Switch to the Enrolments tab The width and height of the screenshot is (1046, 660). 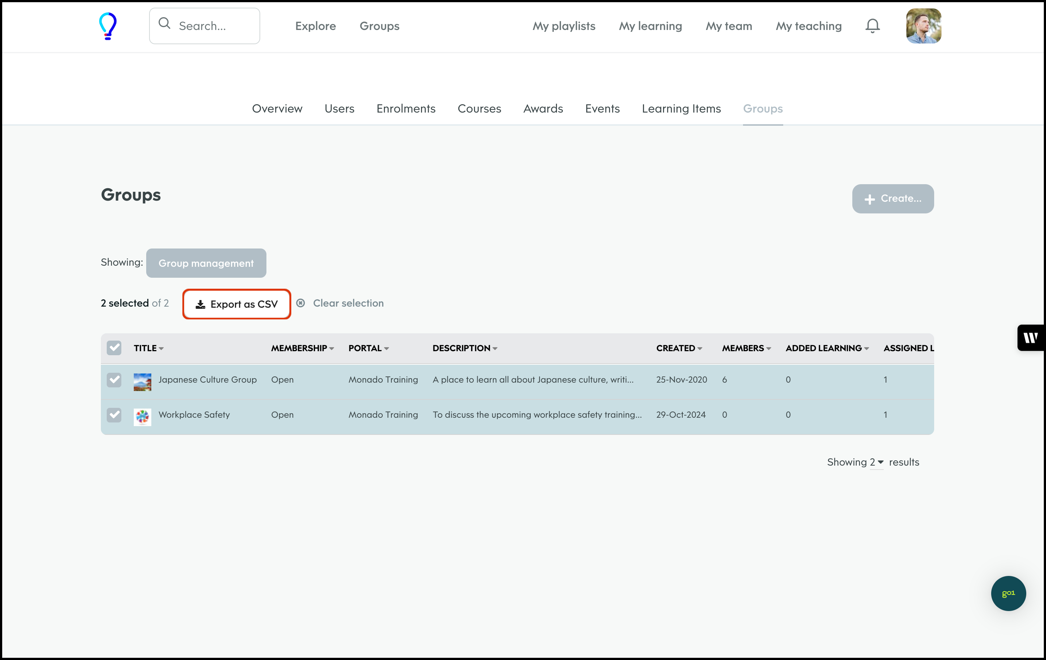click(406, 109)
